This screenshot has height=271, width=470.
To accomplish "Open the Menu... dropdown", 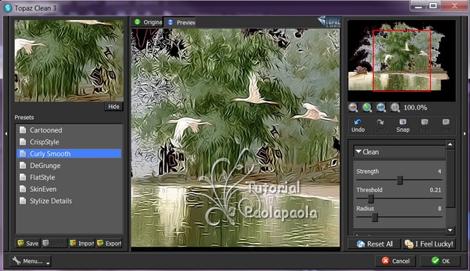I will pos(30,261).
